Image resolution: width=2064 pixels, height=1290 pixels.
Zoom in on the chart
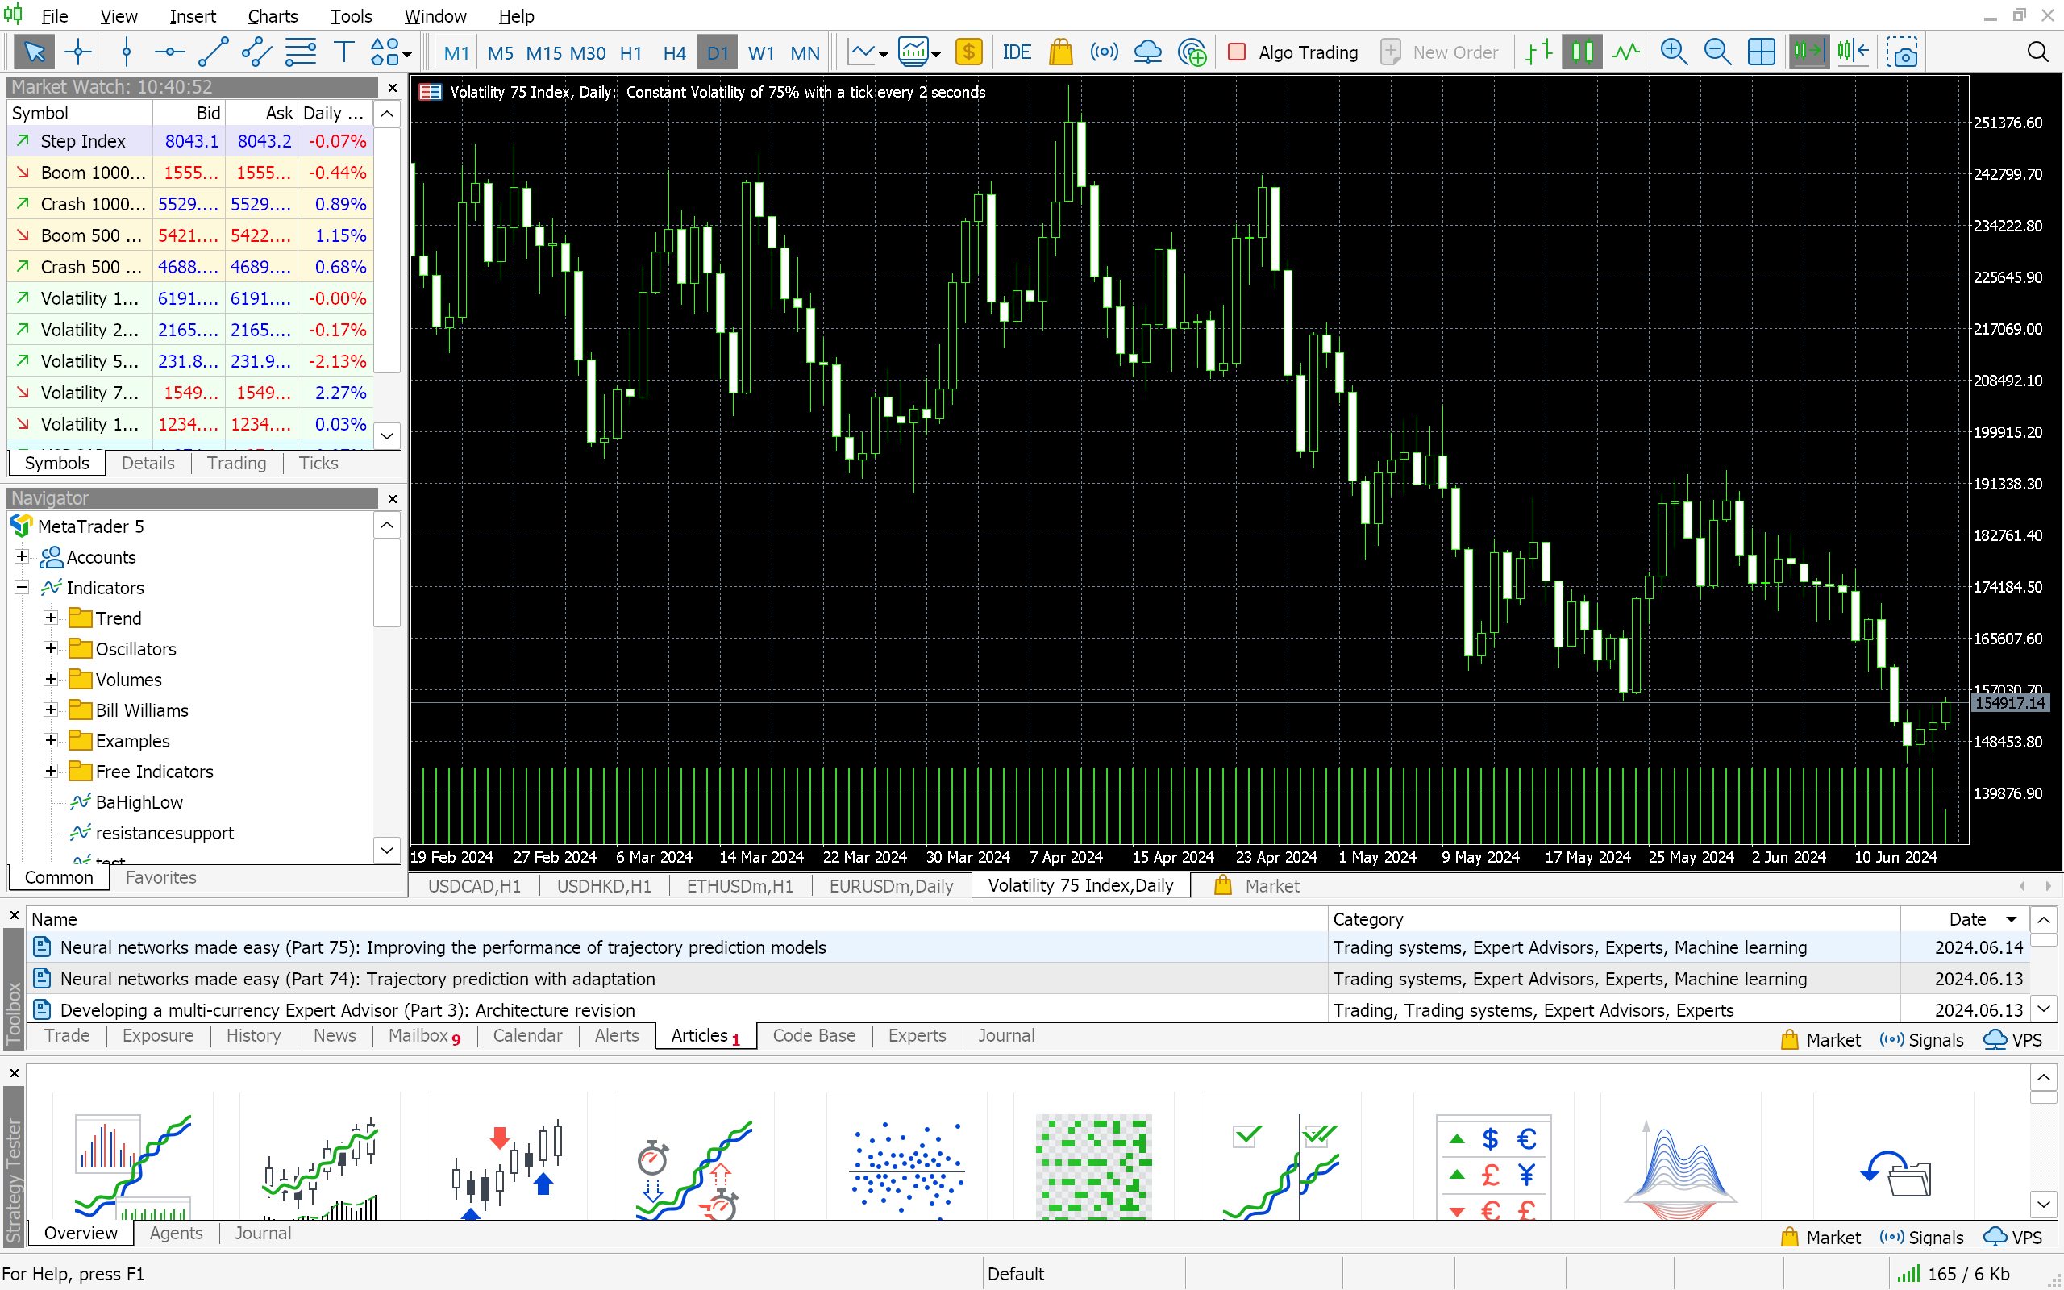[1674, 52]
